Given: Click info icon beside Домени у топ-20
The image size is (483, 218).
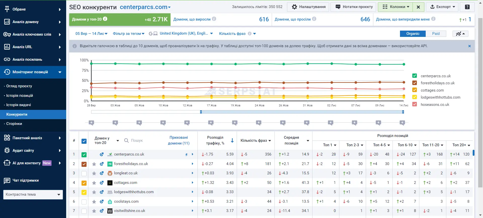Looking at the screenshot, I should (105, 19).
